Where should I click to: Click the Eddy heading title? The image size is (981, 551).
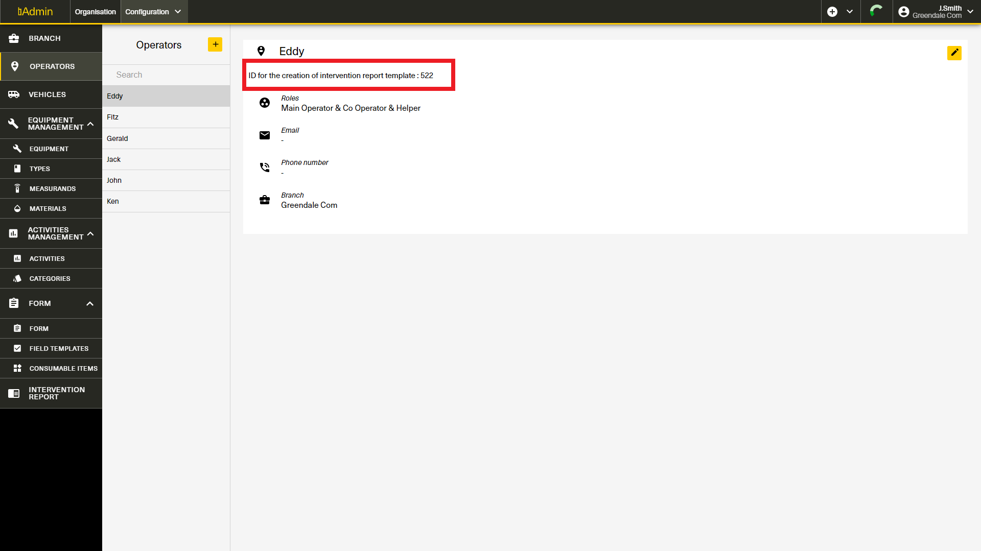(292, 51)
